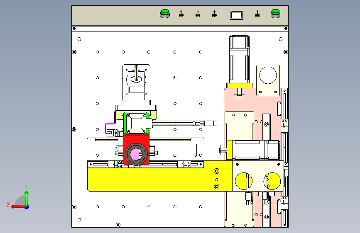Click the right yellow circular opening in cream plate

tap(272, 181)
